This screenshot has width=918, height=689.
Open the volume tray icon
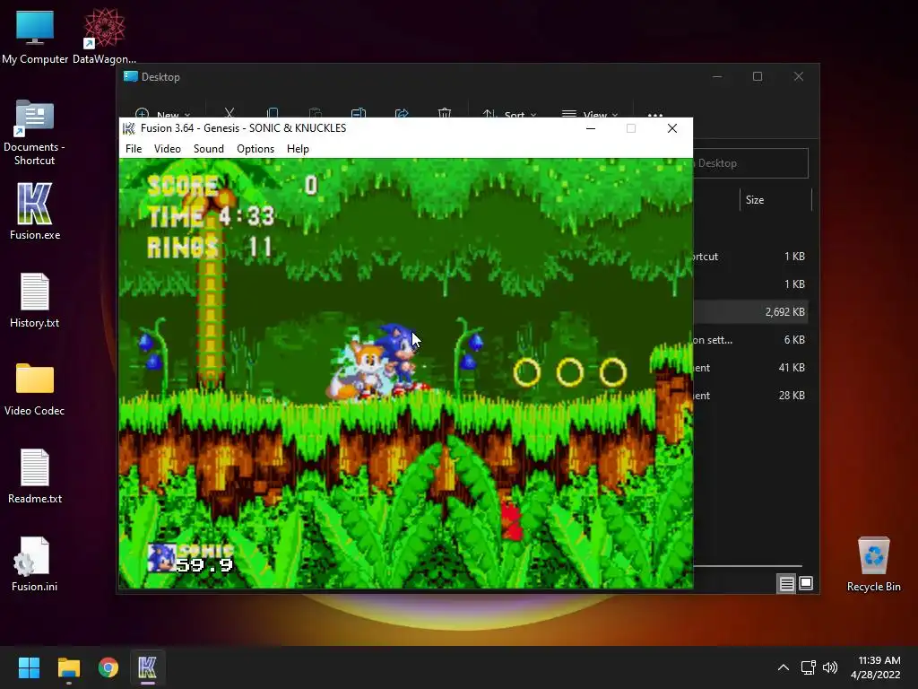830,667
